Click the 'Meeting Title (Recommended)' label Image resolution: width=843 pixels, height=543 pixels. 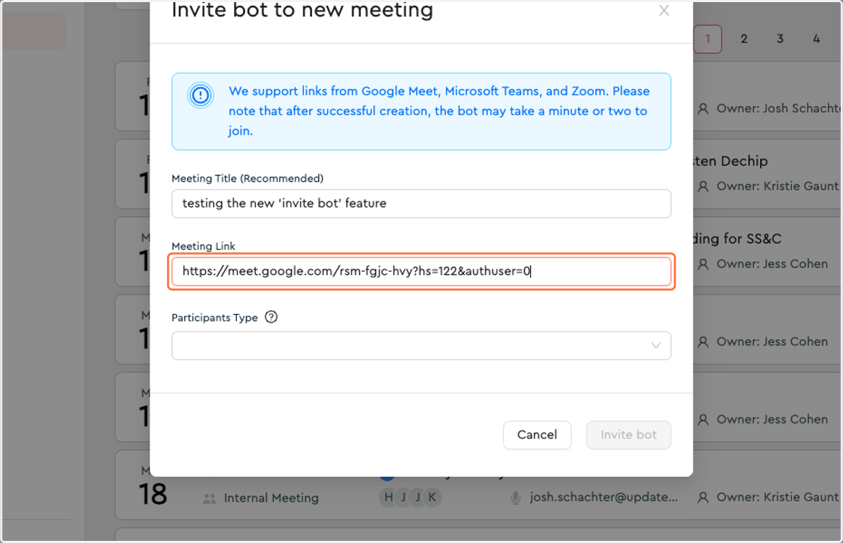[x=247, y=178]
